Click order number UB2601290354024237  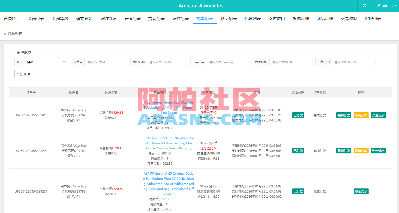[31, 191]
